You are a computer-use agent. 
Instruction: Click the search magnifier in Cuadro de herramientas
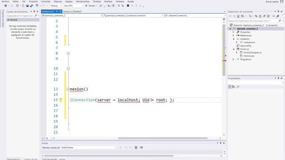36,16
